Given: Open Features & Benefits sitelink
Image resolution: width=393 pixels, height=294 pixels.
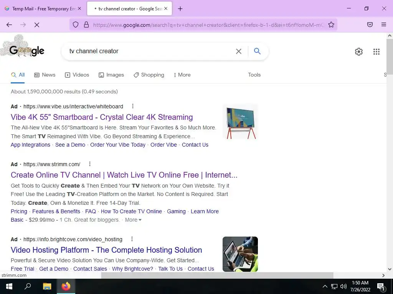Looking at the screenshot, I should (x=56, y=211).
